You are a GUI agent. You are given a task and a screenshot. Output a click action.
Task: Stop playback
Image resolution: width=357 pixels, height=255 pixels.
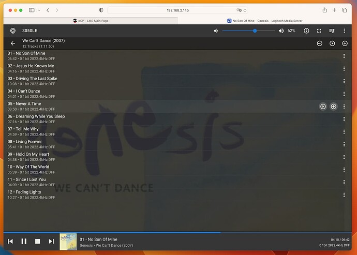pyautogui.click(x=38, y=242)
